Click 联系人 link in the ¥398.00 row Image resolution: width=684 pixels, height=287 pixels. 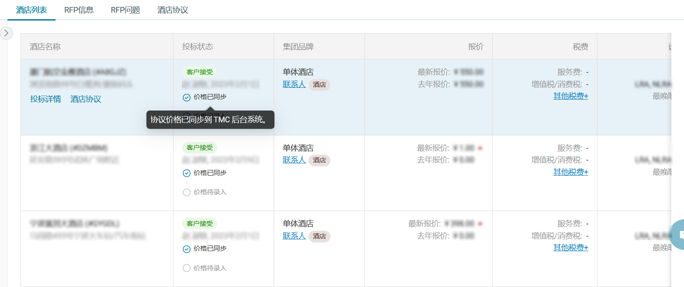(294, 236)
